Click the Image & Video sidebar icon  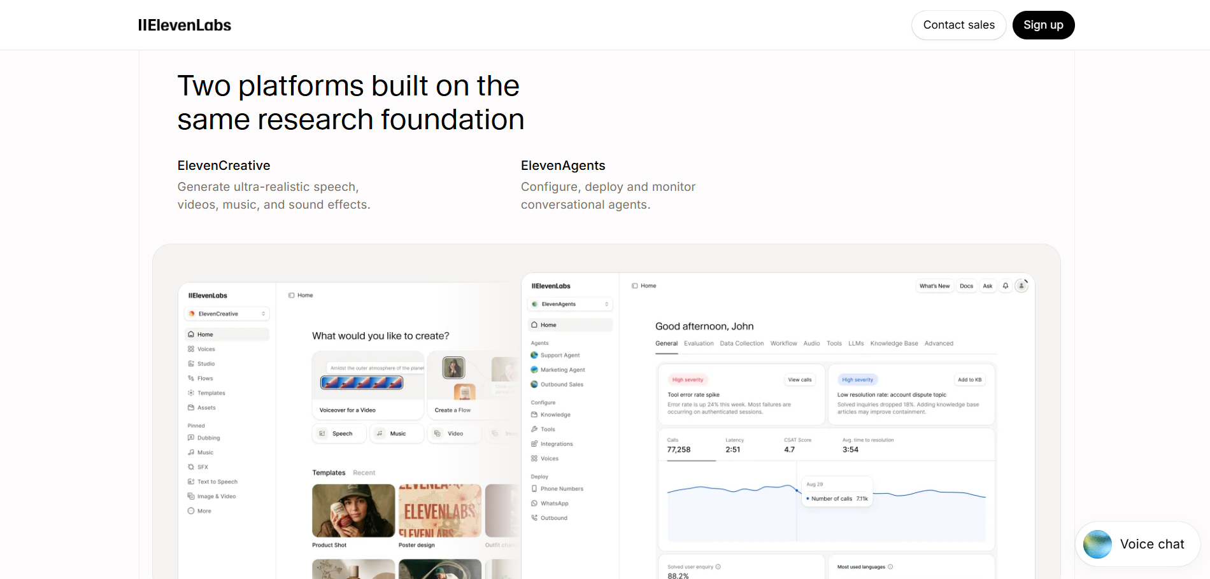coord(191,496)
